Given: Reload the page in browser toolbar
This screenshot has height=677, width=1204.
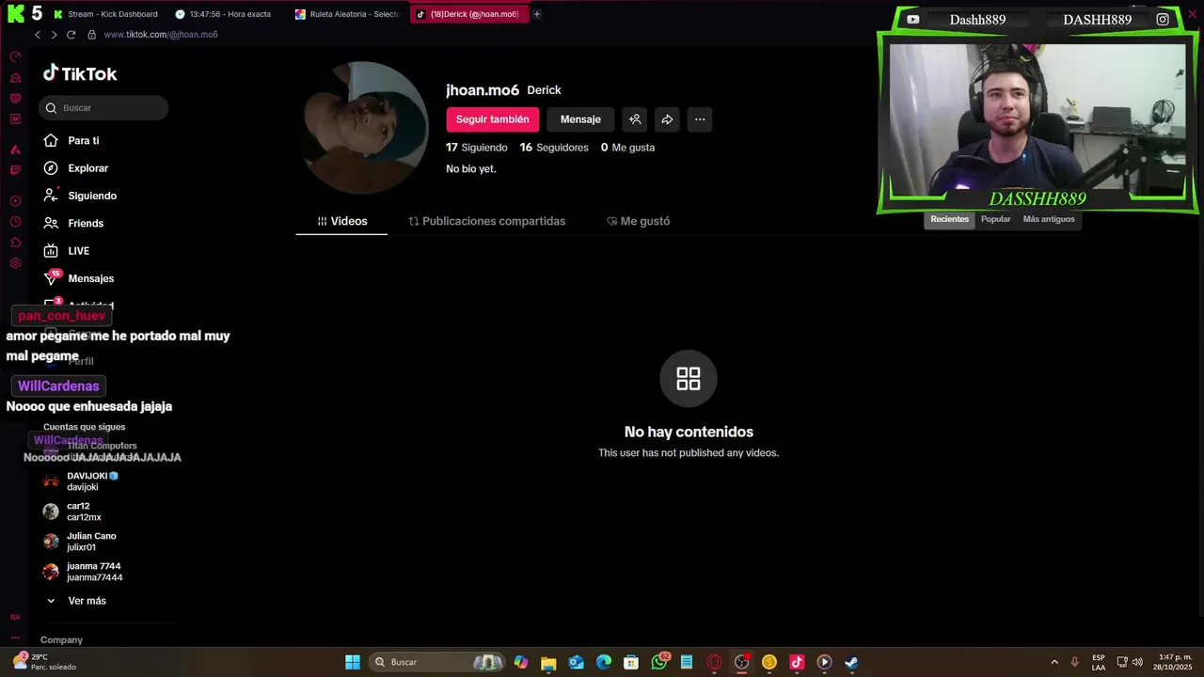Looking at the screenshot, I should pyautogui.click(x=71, y=35).
